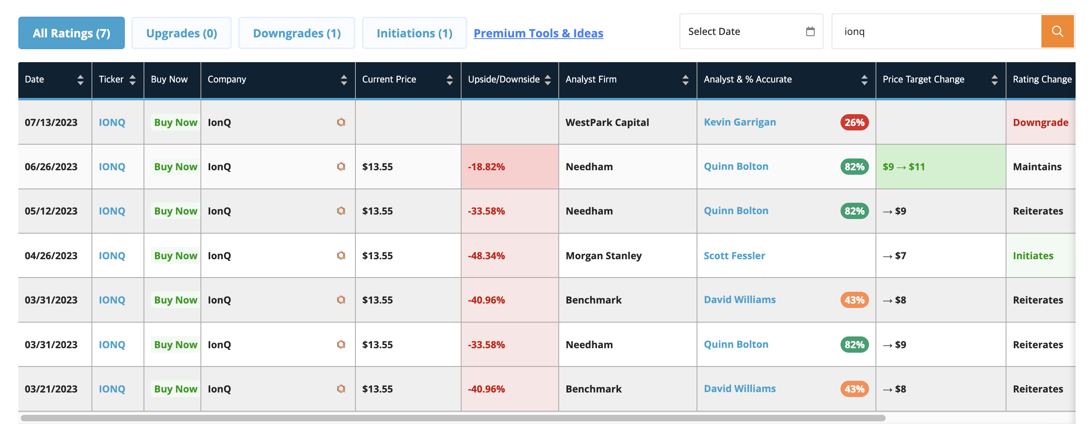Click the search field containing ionq
Image resolution: width=1089 pixels, height=438 pixels.
click(937, 31)
